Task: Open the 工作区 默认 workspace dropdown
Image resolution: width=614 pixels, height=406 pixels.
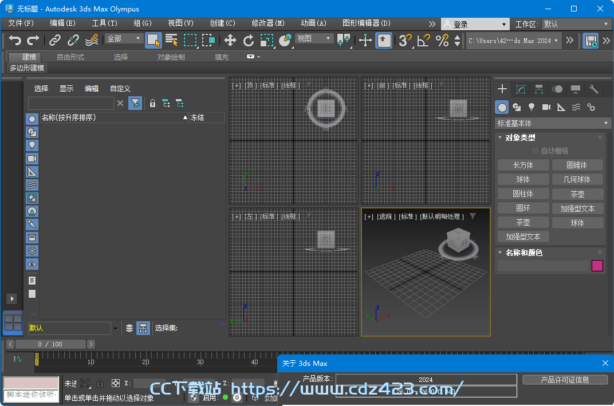Action: click(576, 24)
